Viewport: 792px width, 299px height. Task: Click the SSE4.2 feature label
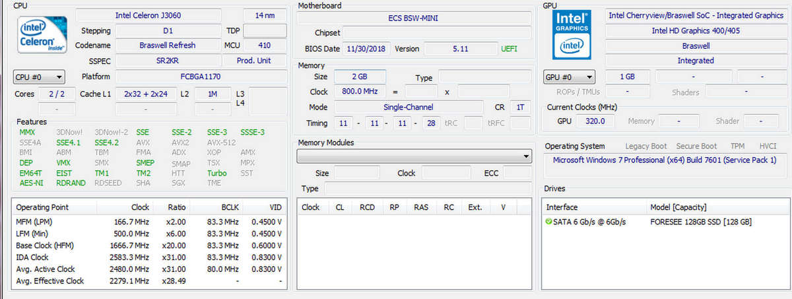coord(106,142)
